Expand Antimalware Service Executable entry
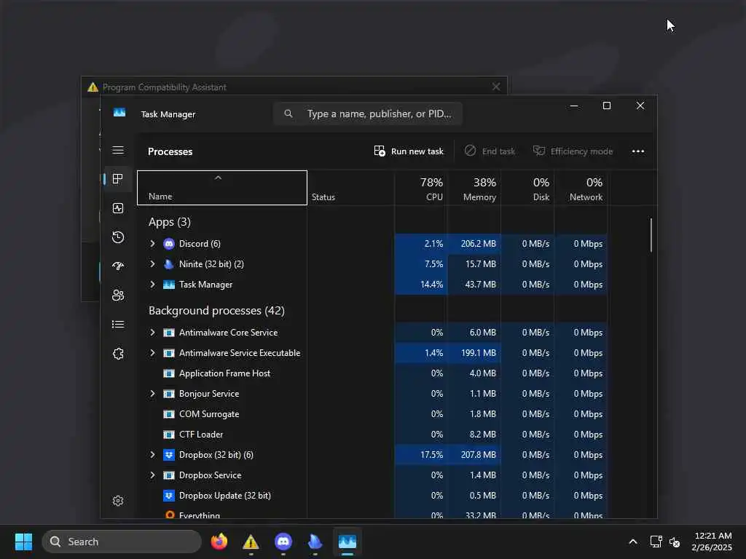 point(153,353)
